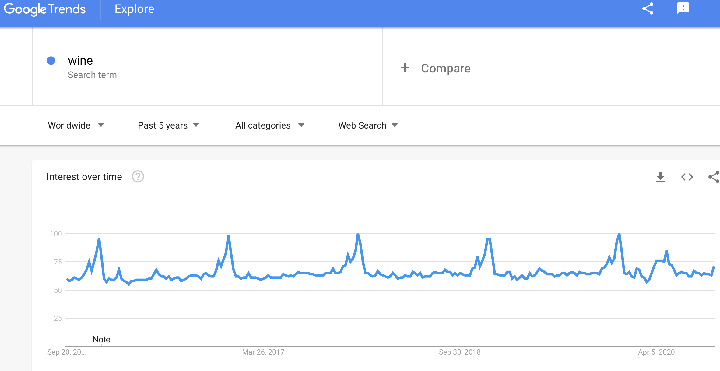
Task: Click the Search term label
Action: (x=92, y=75)
